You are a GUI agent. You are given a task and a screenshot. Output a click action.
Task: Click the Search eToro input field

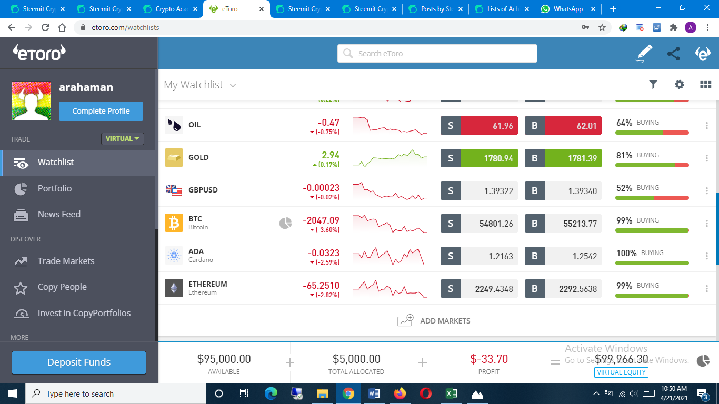point(437,54)
